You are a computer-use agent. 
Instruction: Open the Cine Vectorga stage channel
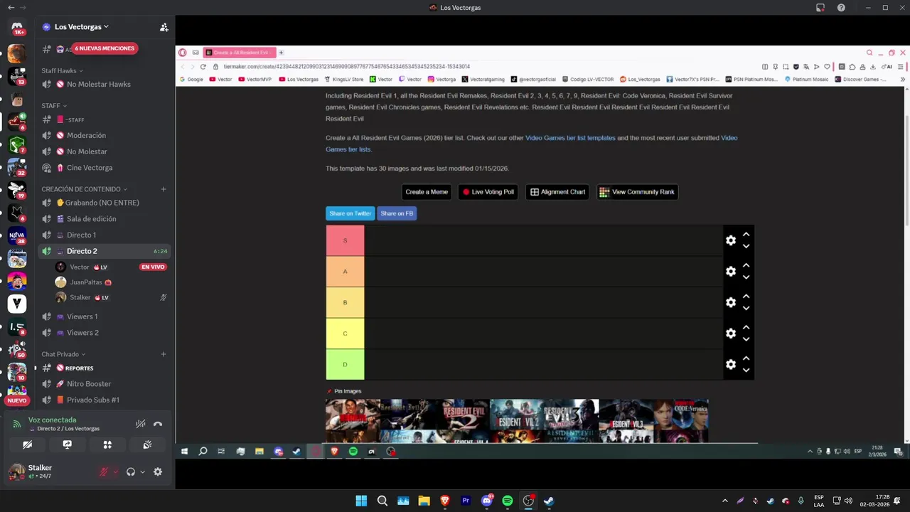pyautogui.click(x=105, y=168)
